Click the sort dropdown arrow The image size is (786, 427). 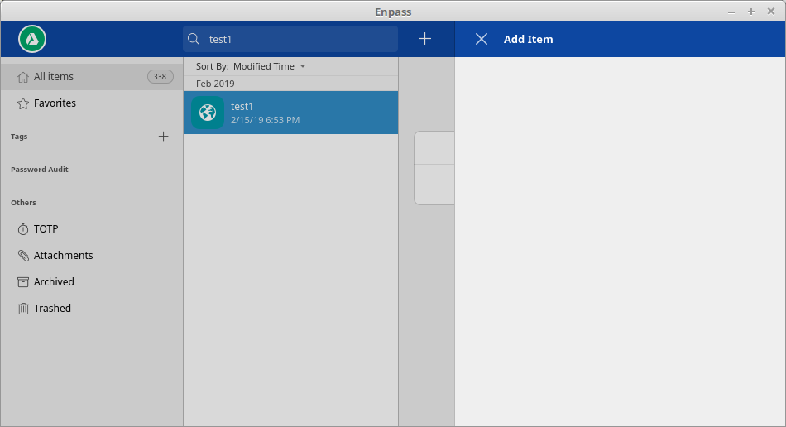(x=303, y=67)
